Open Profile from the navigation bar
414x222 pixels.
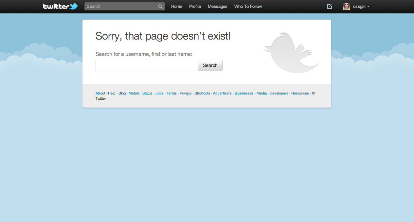point(195,7)
